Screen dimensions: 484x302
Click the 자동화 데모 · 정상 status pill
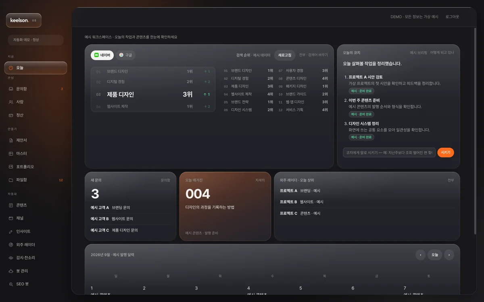[35, 40]
